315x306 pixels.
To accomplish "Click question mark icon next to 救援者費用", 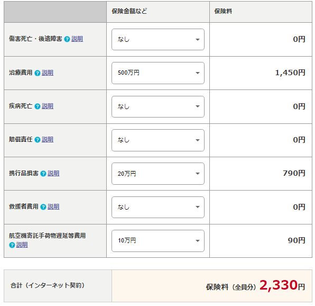I will click(x=43, y=207).
